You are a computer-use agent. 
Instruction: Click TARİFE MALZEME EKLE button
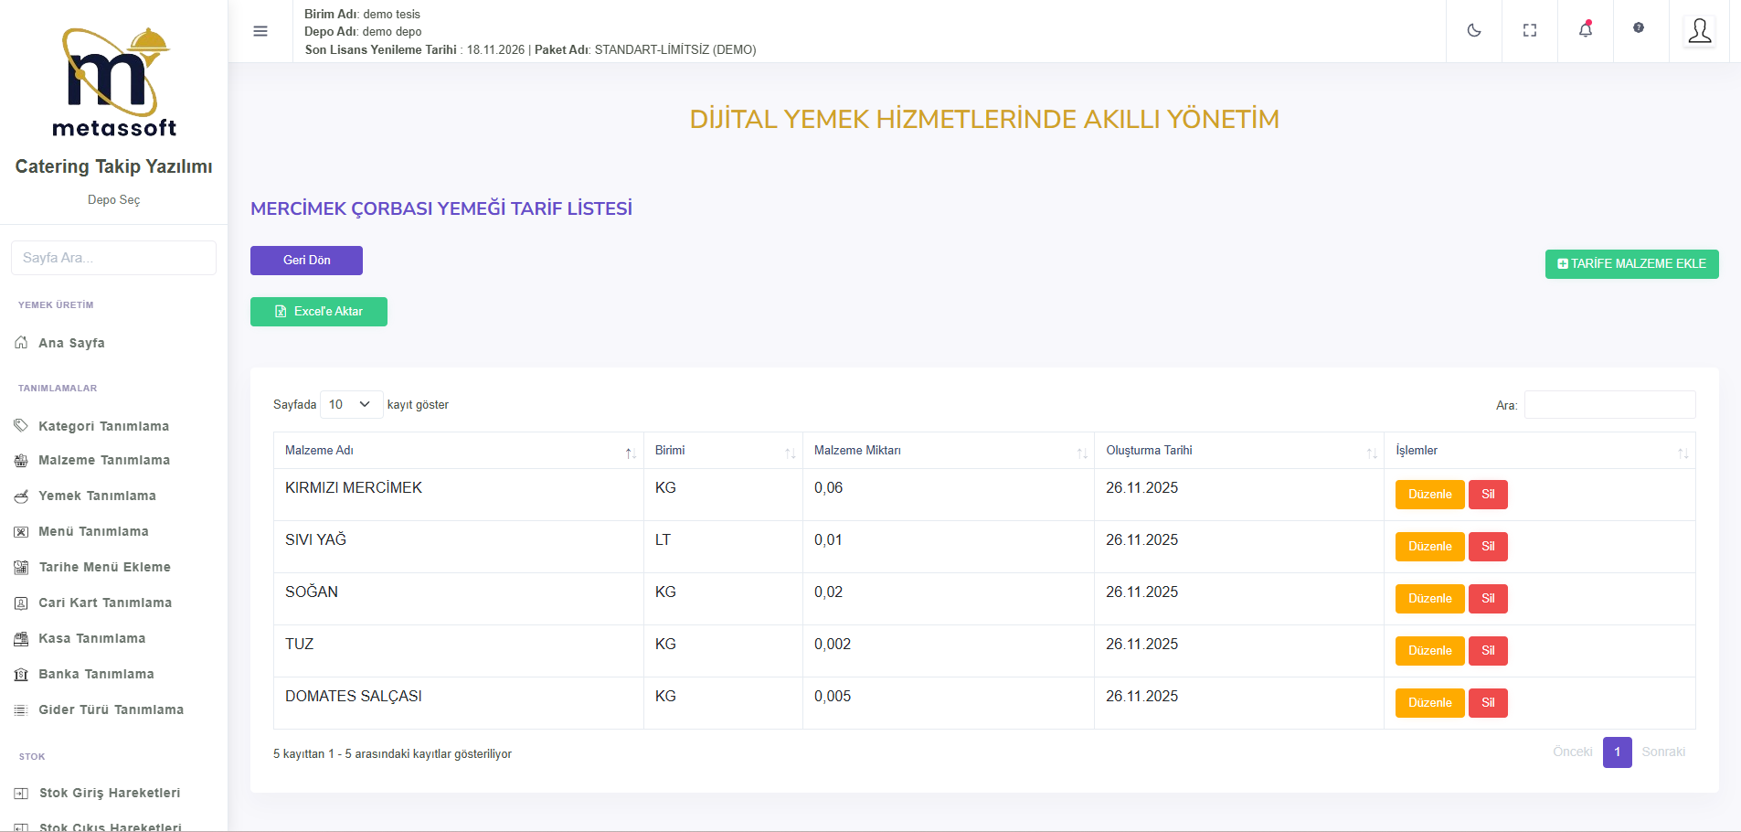[1631, 264]
